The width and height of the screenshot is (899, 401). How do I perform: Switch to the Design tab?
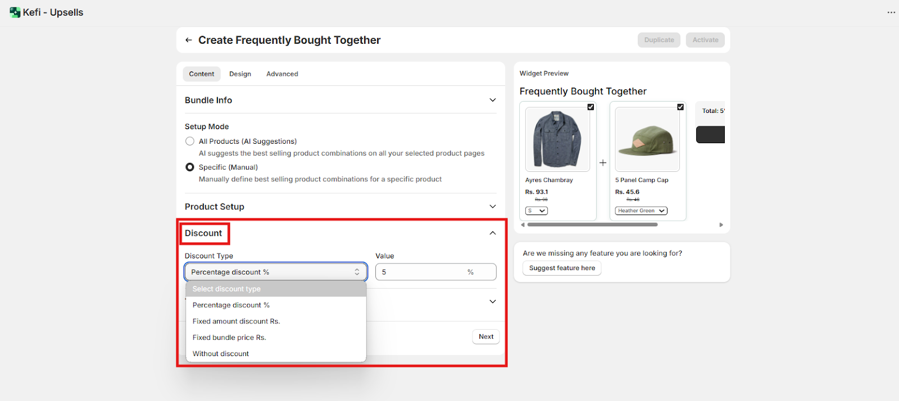pyautogui.click(x=240, y=74)
